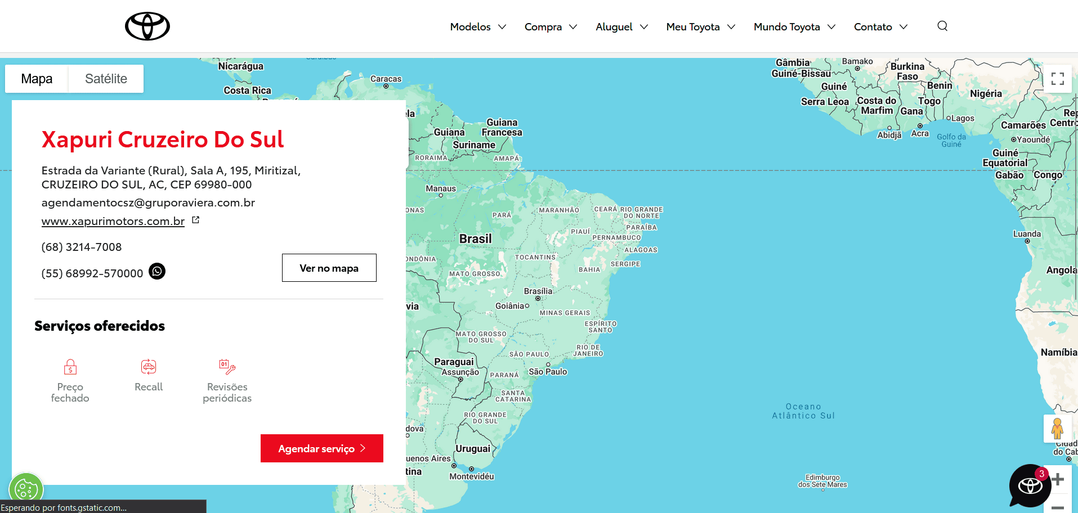Image resolution: width=1078 pixels, height=513 pixels.
Task: Open the www.xapurimotors.com.br link
Action: (x=113, y=221)
